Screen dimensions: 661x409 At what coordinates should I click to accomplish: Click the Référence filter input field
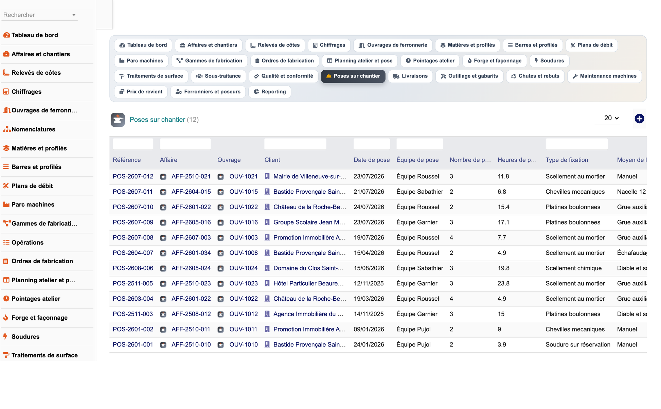click(133, 144)
